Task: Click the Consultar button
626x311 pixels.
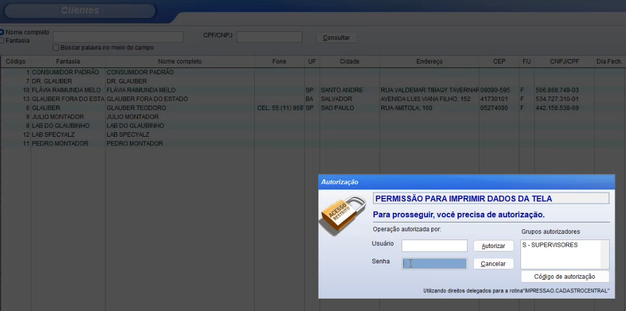Action: [336, 37]
